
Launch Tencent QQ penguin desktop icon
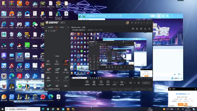[x=19, y=45]
